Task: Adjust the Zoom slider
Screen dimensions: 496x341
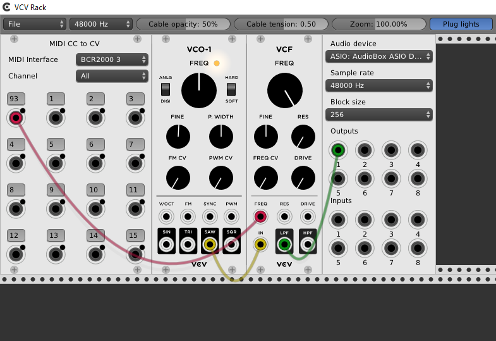Action: click(378, 24)
